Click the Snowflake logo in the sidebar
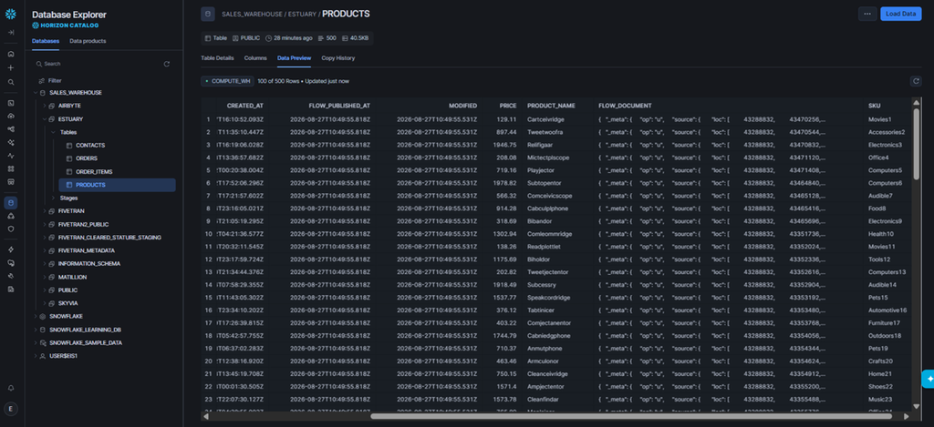The height and width of the screenshot is (427, 934). [11, 14]
